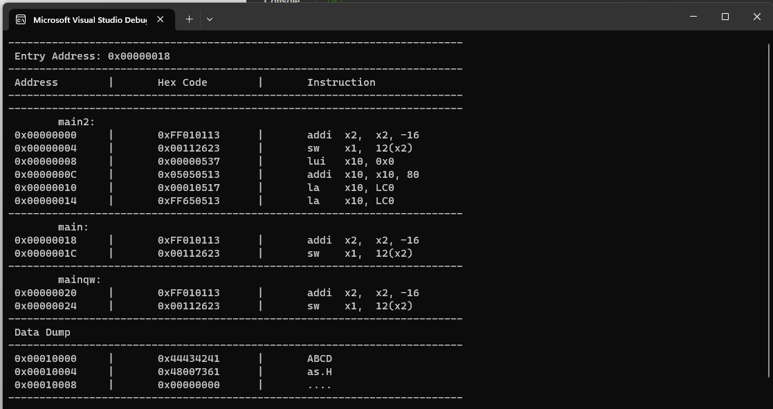The width and height of the screenshot is (773, 409).
Task: Click the Instruction column header
Action: tap(341, 82)
